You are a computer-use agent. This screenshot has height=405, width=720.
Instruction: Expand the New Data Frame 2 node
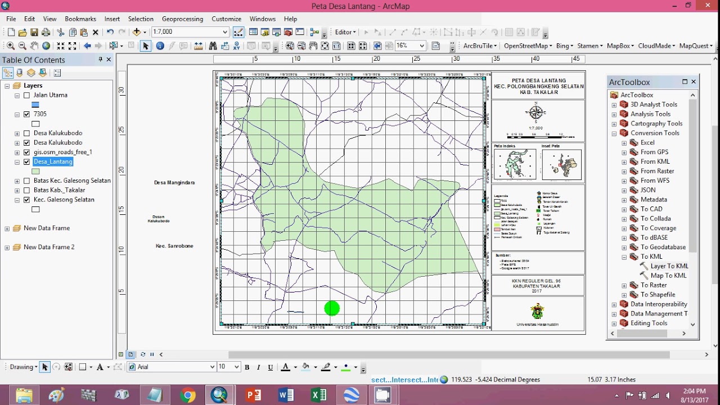click(7, 247)
